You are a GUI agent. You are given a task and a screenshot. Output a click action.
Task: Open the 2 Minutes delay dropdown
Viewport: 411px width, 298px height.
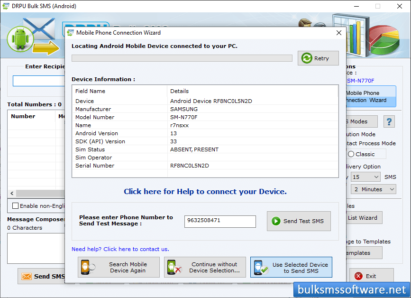pyautogui.click(x=374, y=189)
